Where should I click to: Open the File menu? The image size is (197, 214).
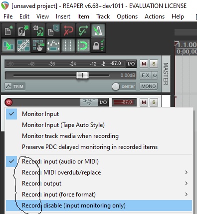point(8,16)
